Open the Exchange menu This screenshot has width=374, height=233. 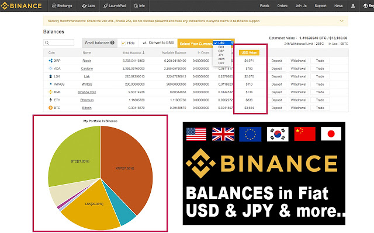(62, 6)
